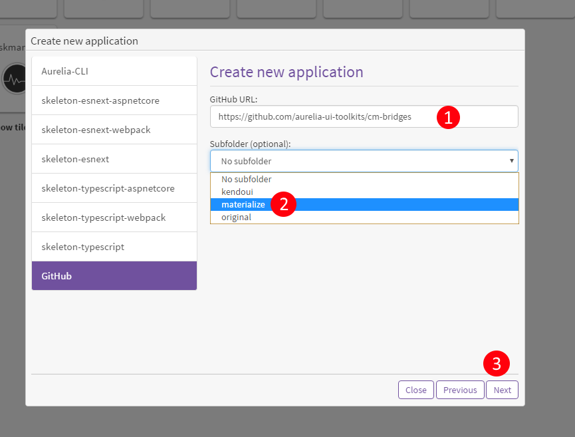Click the heartbeat monitor icon behind dialog
This screenshot has height=437, width=575.
(14, 80)
